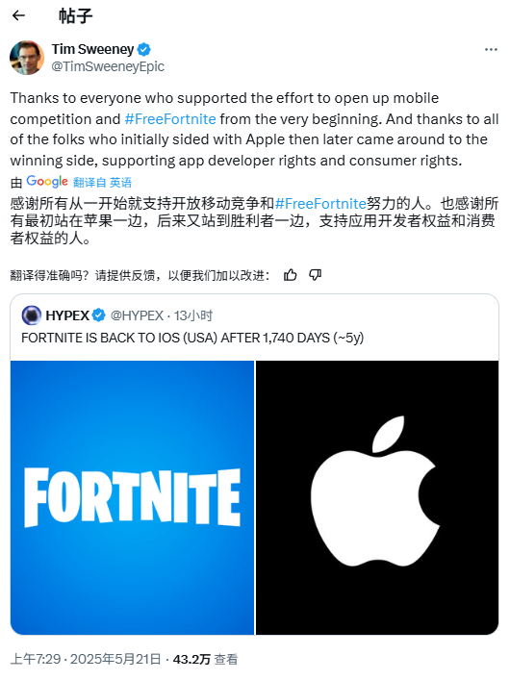Give thumbs down to the translation
The width and height of the screenshot is (510, 680).
point(315,275)
